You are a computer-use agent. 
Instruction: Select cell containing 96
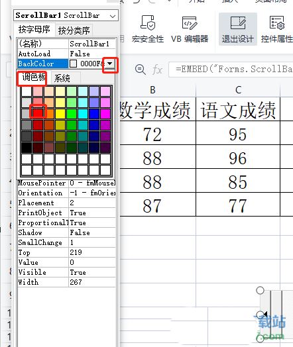238,157
